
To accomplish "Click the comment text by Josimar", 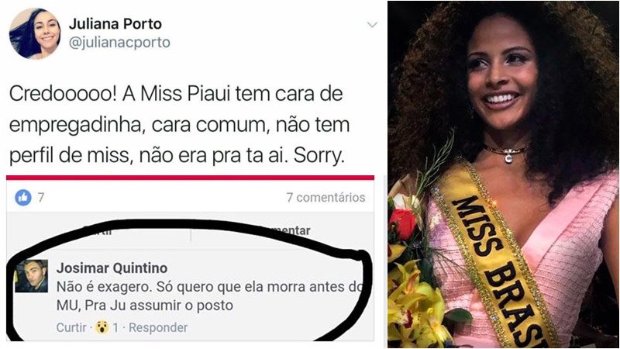I will click(209, 296).
